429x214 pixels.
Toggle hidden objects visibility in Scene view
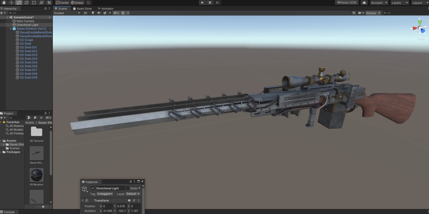(116, 13)
